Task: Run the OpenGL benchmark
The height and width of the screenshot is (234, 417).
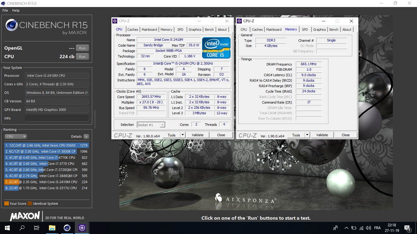Action: 82,48
